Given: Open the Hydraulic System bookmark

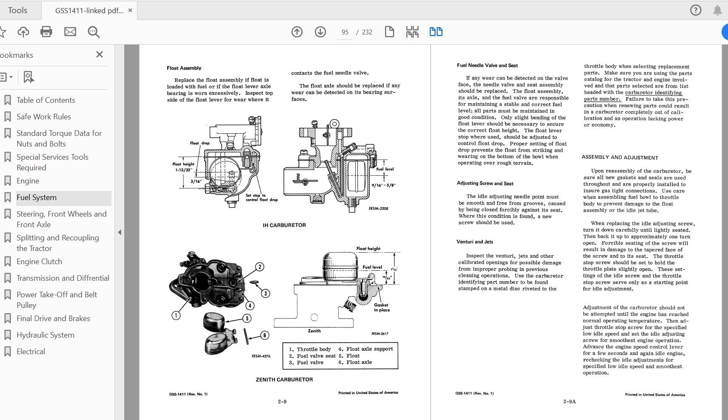Looking at the screenshot, I should pyautogui.click(x=45, y=335).
